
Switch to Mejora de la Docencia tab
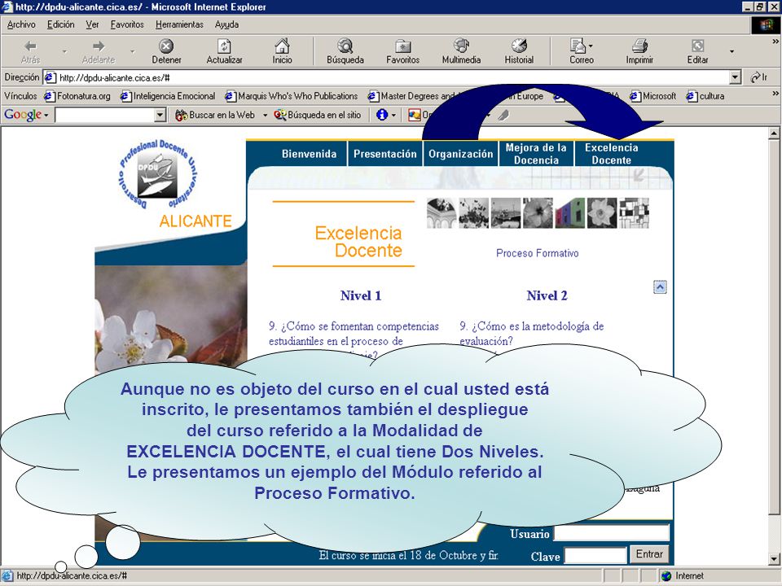pos(536,154)
